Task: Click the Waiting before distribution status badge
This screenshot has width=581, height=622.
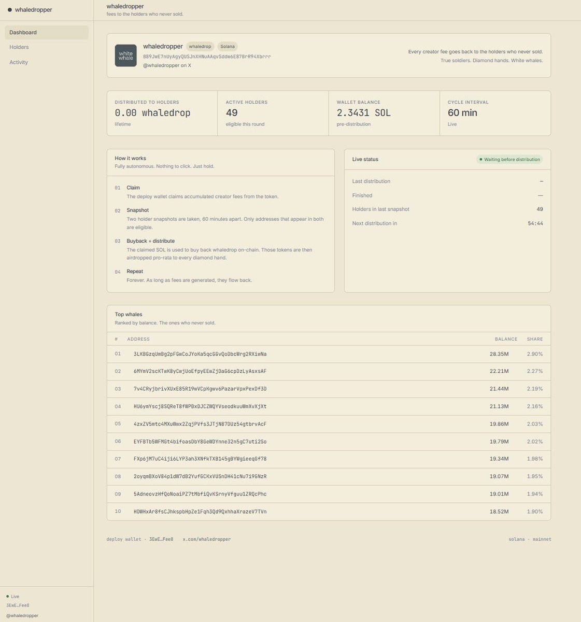Action: pos(509,159)
